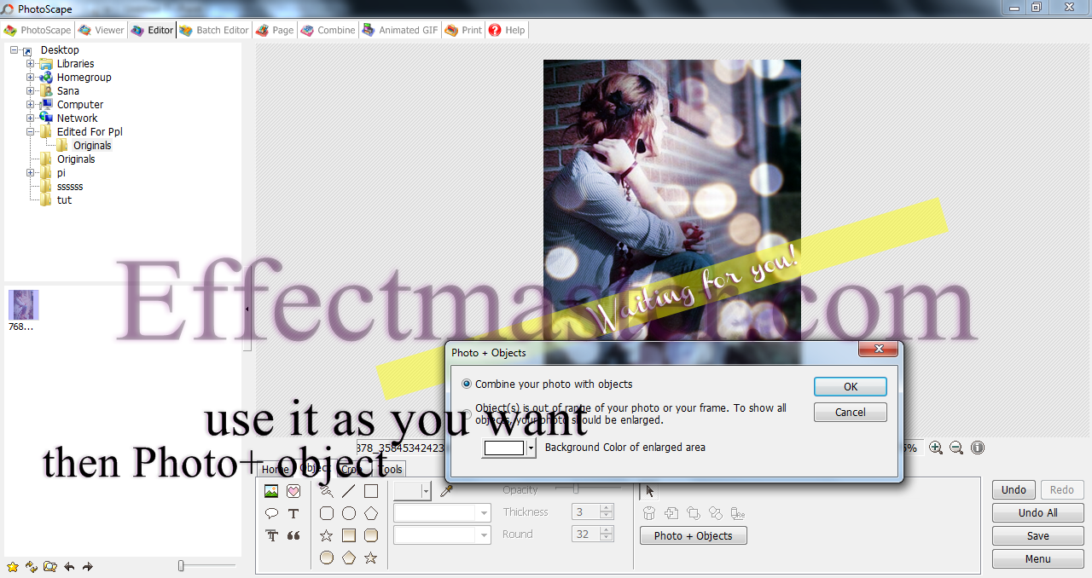The image size is (1092, 578).
Task: Choose the freehand scribble drawing tool
Action: (327, 491)
